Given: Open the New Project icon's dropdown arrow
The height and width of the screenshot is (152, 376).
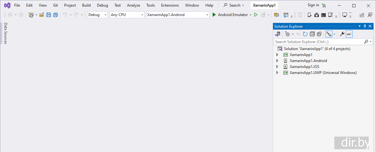Looking at the screenshot, I should pyautogui.click(x=36, y=15).
